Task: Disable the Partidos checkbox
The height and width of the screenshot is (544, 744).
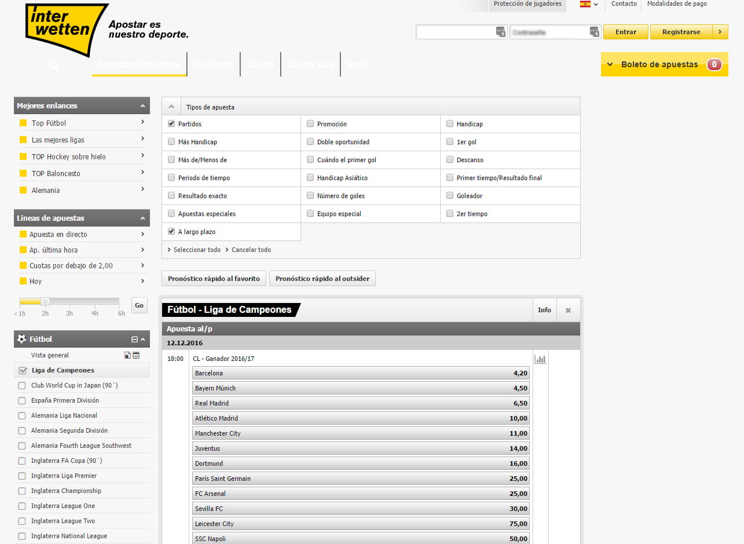Action: [171, 123]
